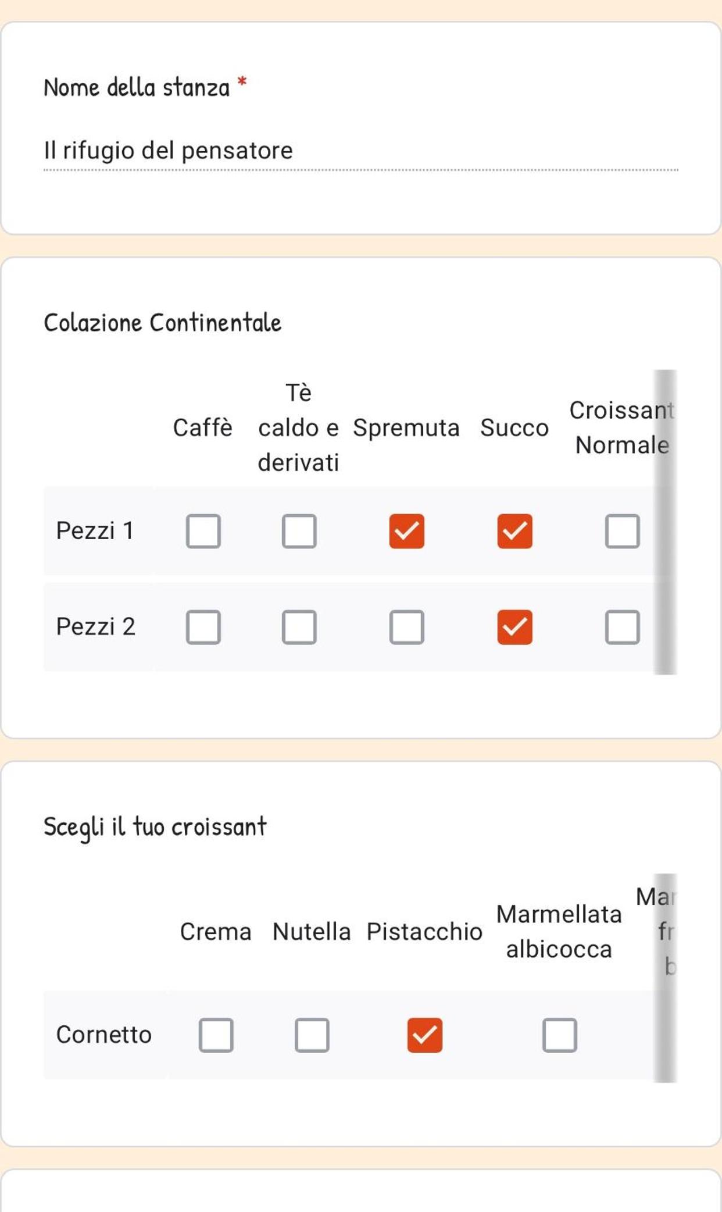Select Marmellata albicocca for Cornetto
This screenshot has width=722, height=1212.
point(559,1035)
